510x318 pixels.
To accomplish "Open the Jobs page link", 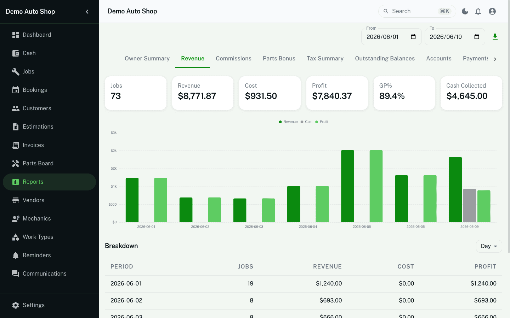I will pyautogui.click(x=49, y=72).
